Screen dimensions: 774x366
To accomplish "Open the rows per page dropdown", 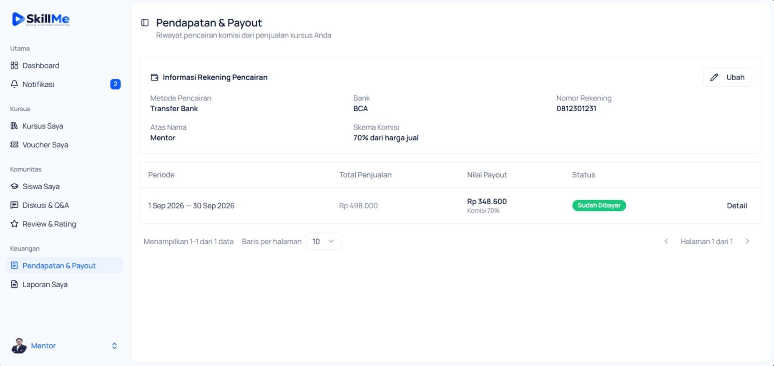I will [x=324, y=241].
